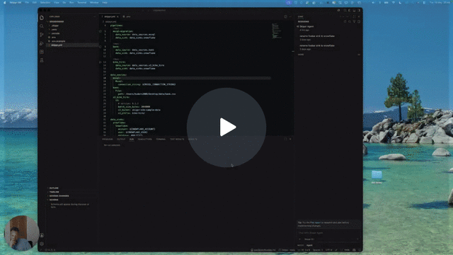Image resolution: width=453 pixels, height=255 pixels.
Task: Open the run icon beside line 5 mssql-migration
Action: pos(101,31)
